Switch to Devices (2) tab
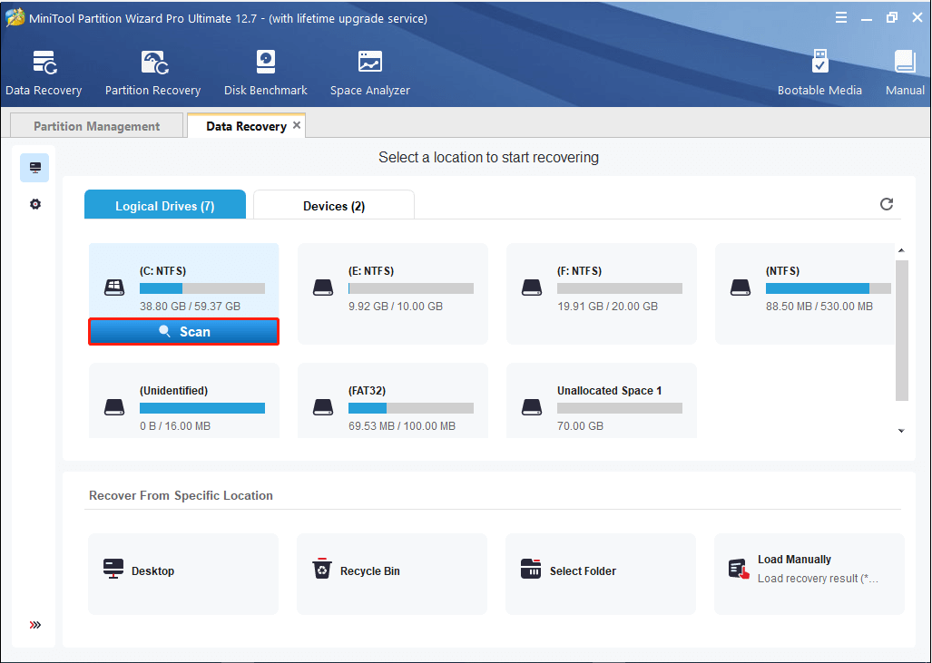 (333, 205)
